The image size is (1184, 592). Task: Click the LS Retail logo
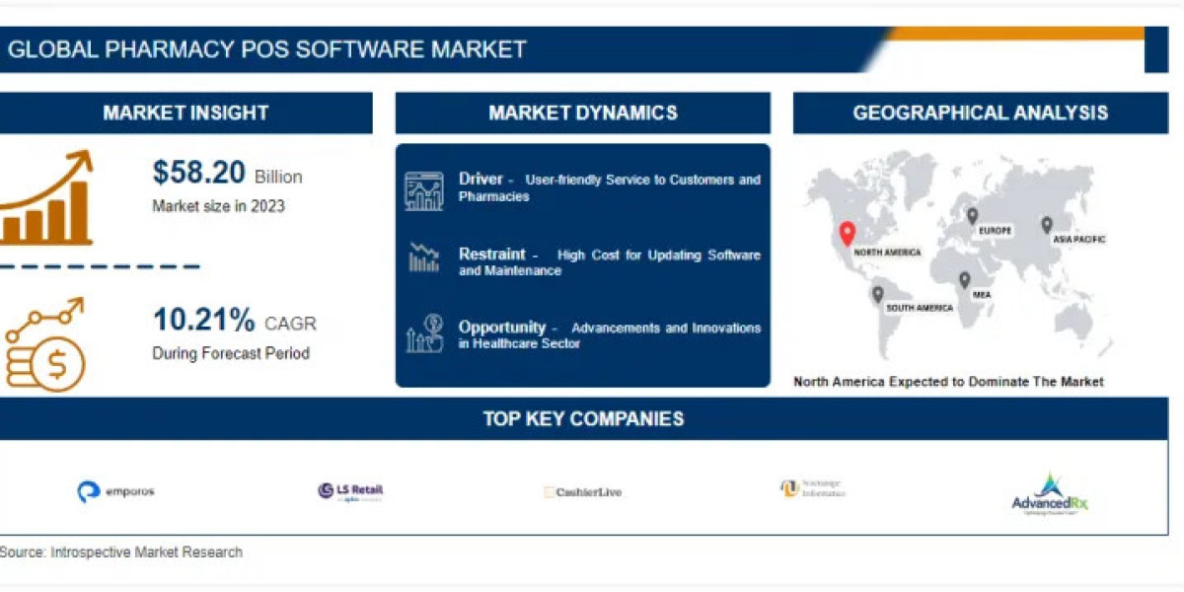[x=350, y=490]
